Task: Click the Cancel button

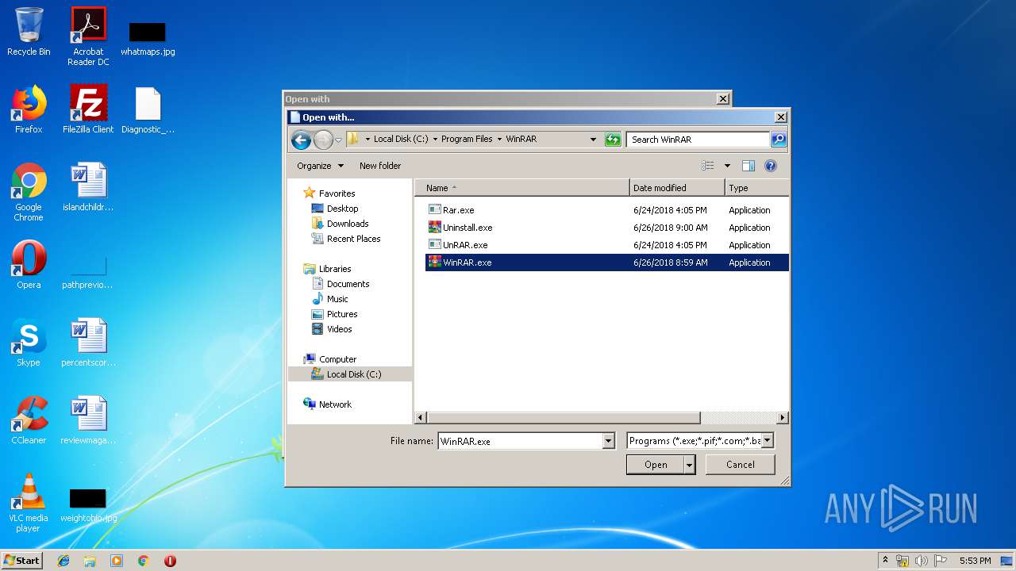Action: tap(741, 465)
